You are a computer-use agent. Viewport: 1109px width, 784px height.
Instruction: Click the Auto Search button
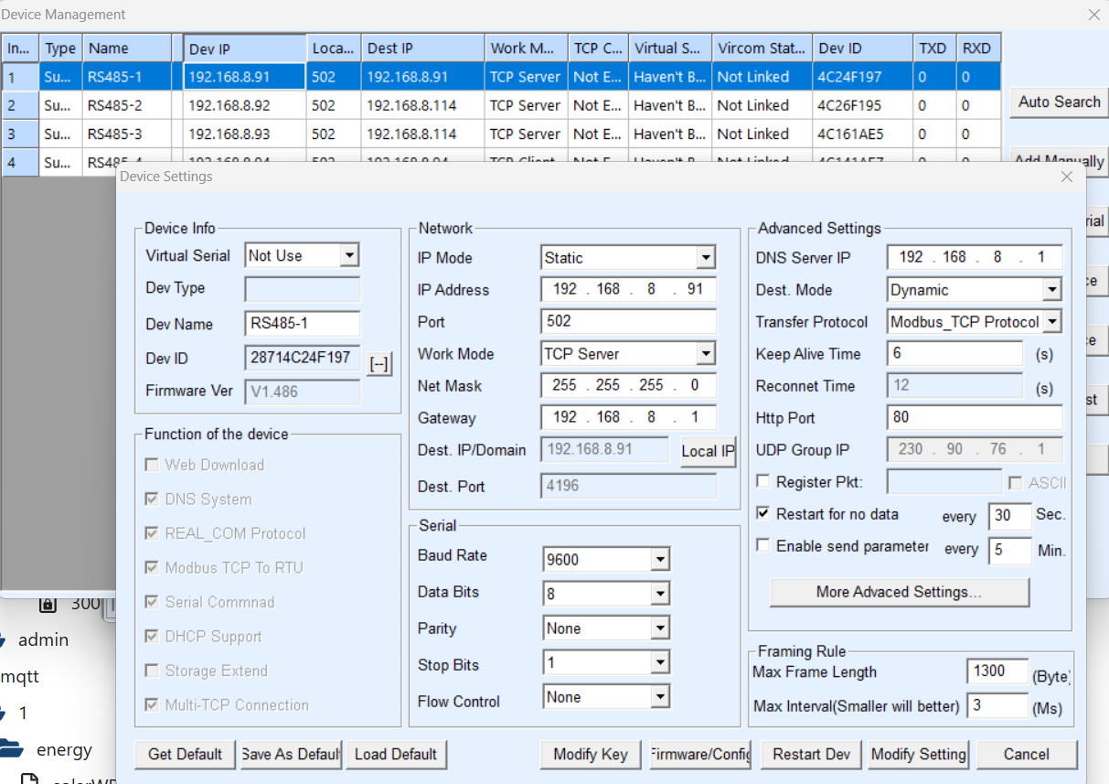(1060, 102)
